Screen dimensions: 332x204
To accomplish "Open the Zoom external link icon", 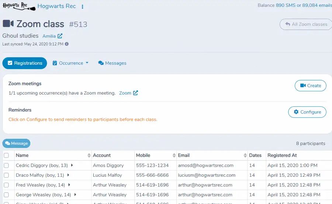I will (135, 93).
